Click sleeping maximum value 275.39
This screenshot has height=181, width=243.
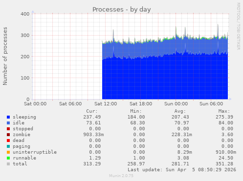[224, 117]
